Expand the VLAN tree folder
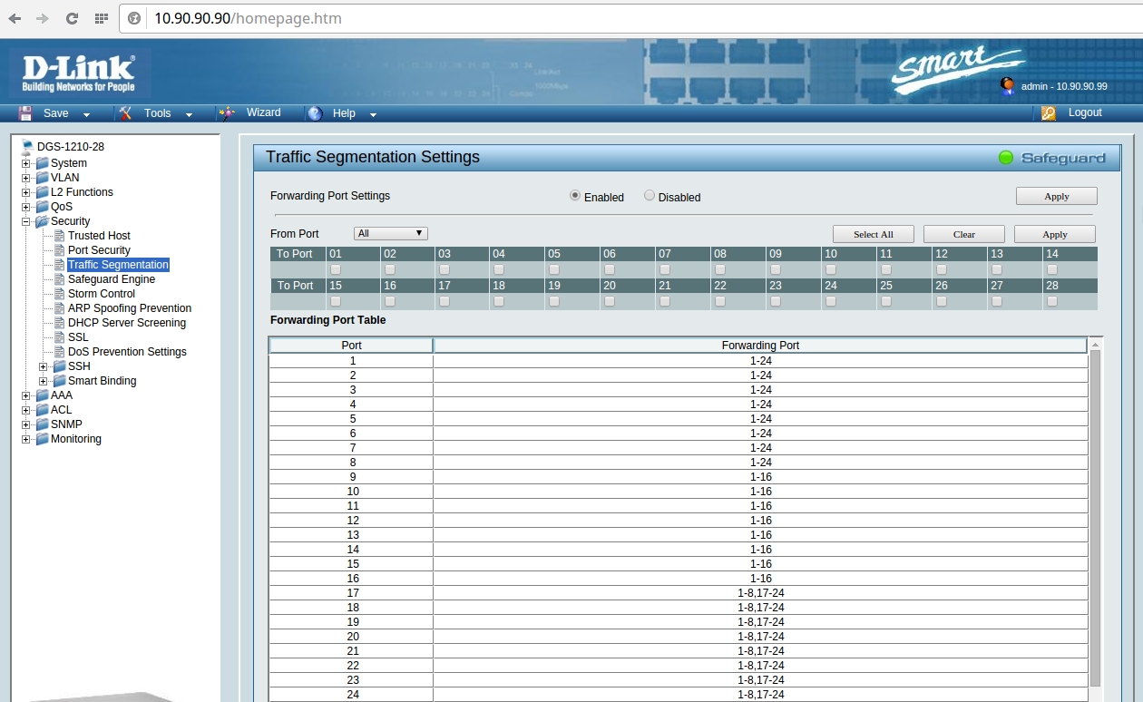Screen dimensions: 1143x702 tap(26, 178)
